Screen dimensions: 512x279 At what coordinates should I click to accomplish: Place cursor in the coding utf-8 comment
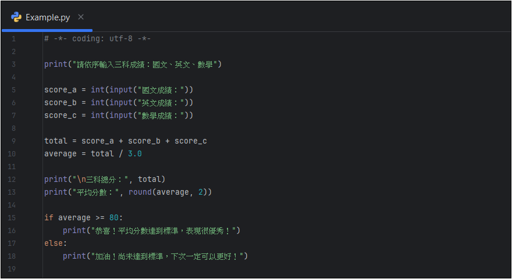(x=97, y=39)
